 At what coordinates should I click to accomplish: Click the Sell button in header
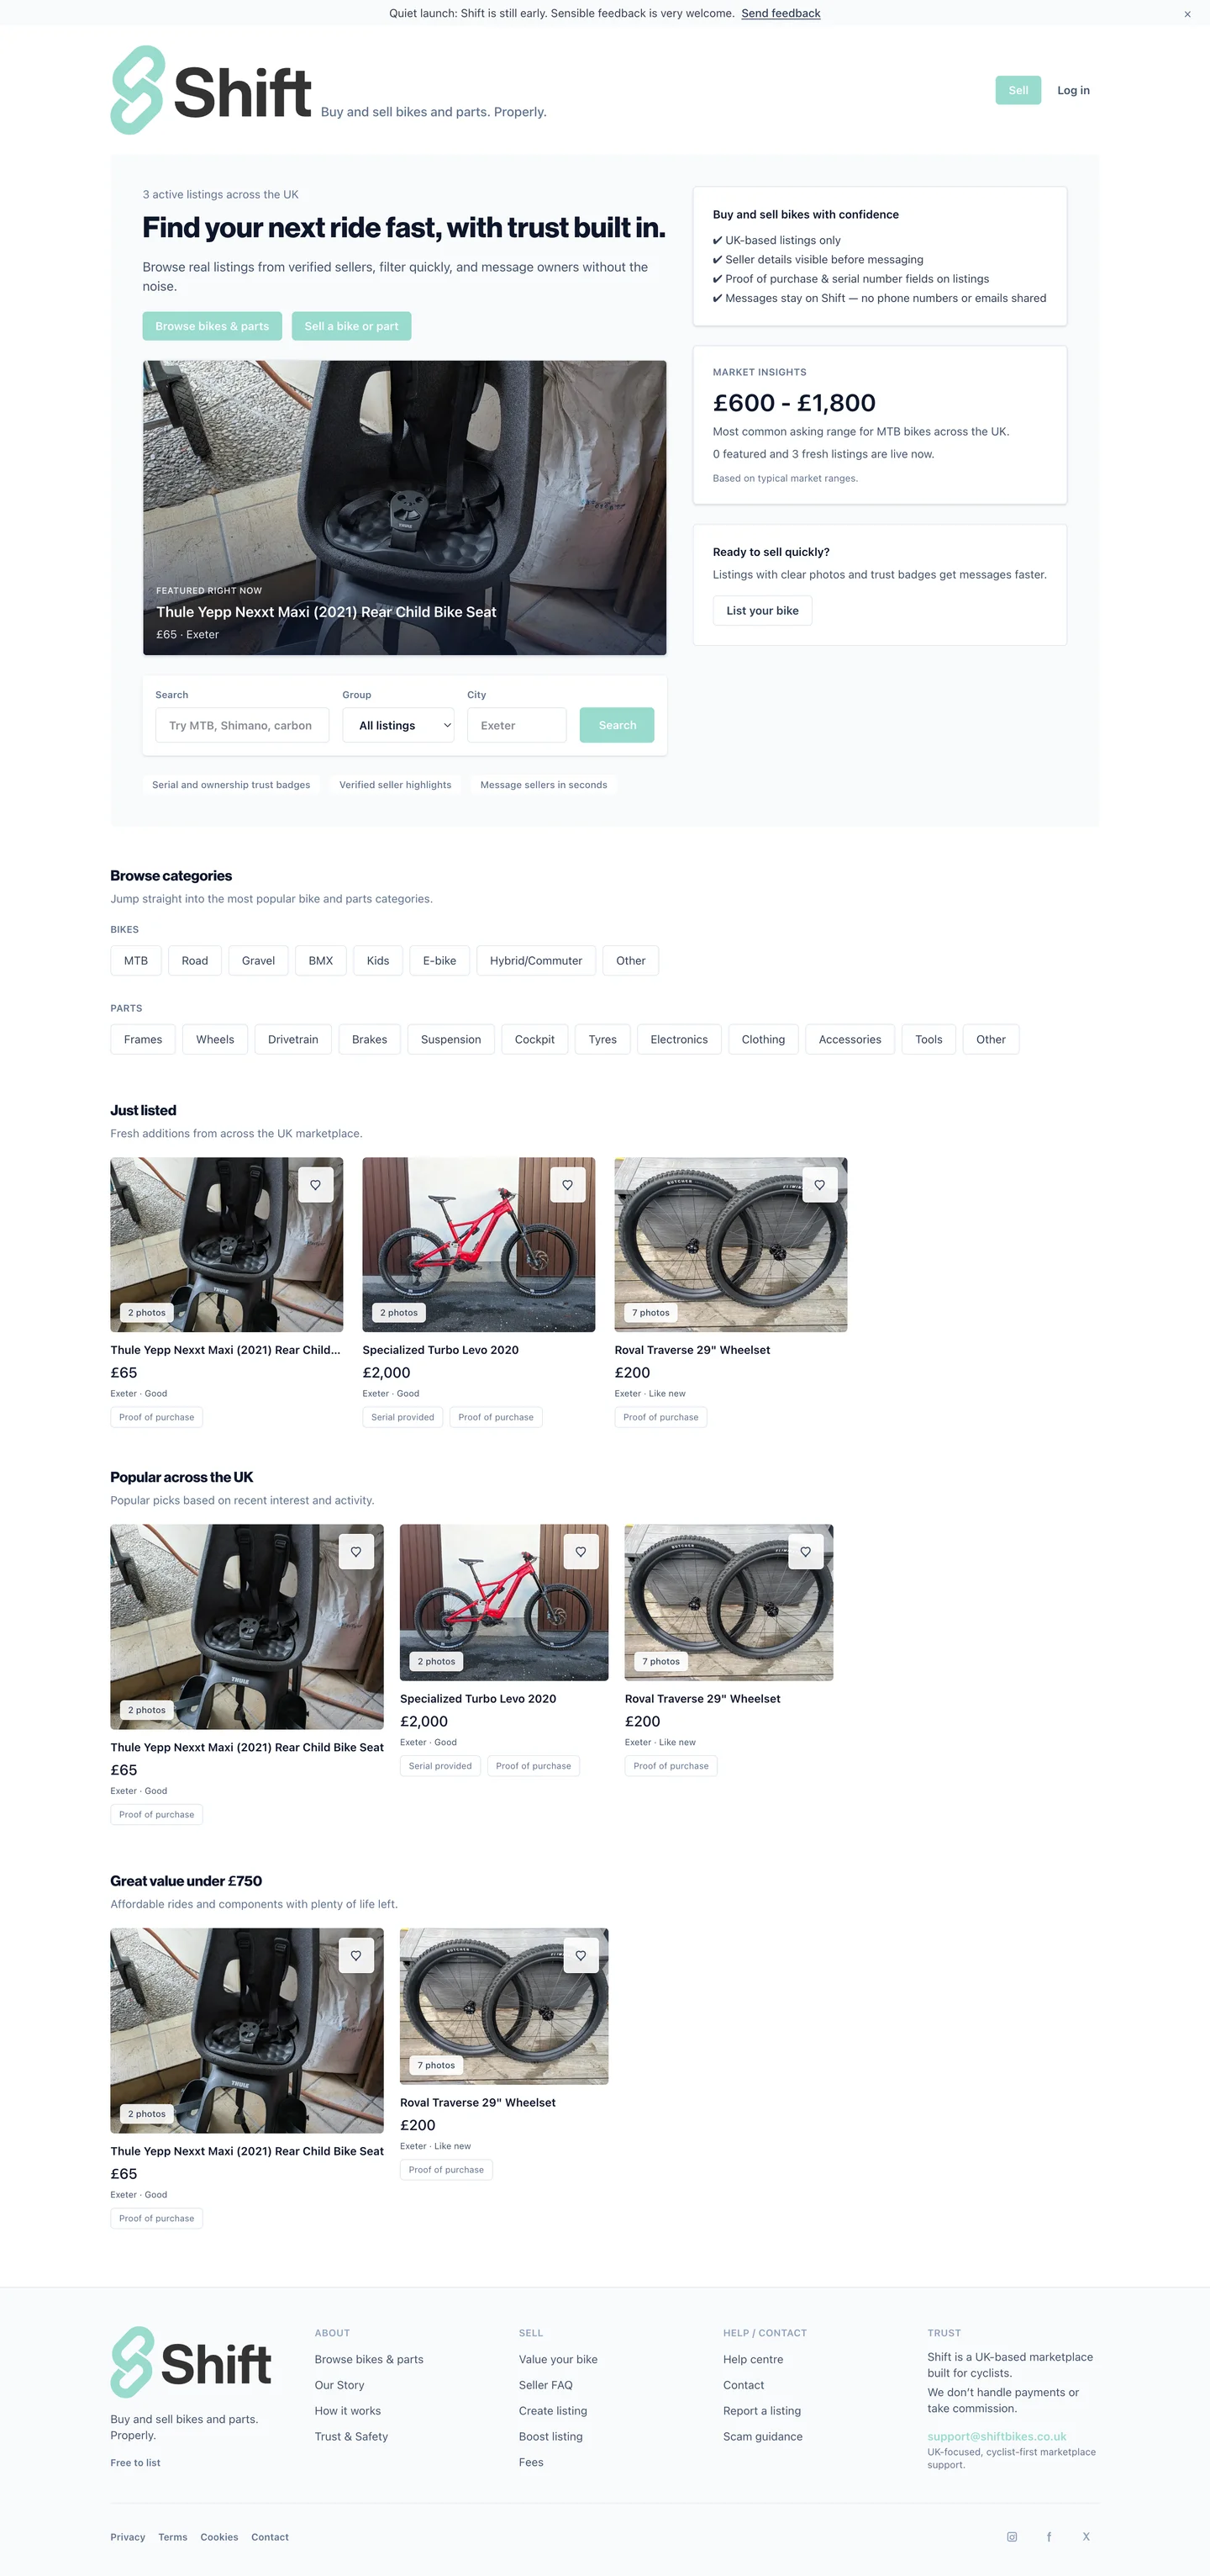(1018, 91)
